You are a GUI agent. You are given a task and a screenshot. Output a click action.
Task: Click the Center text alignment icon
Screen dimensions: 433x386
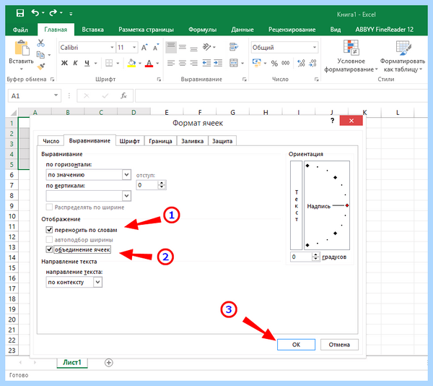tap(183, 64)
